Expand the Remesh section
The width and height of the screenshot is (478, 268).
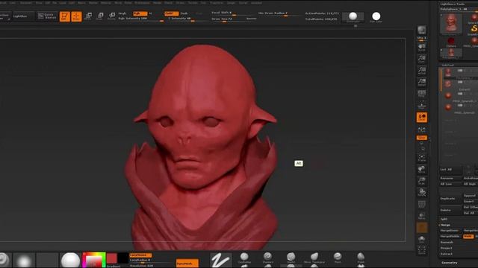[447, 243]
